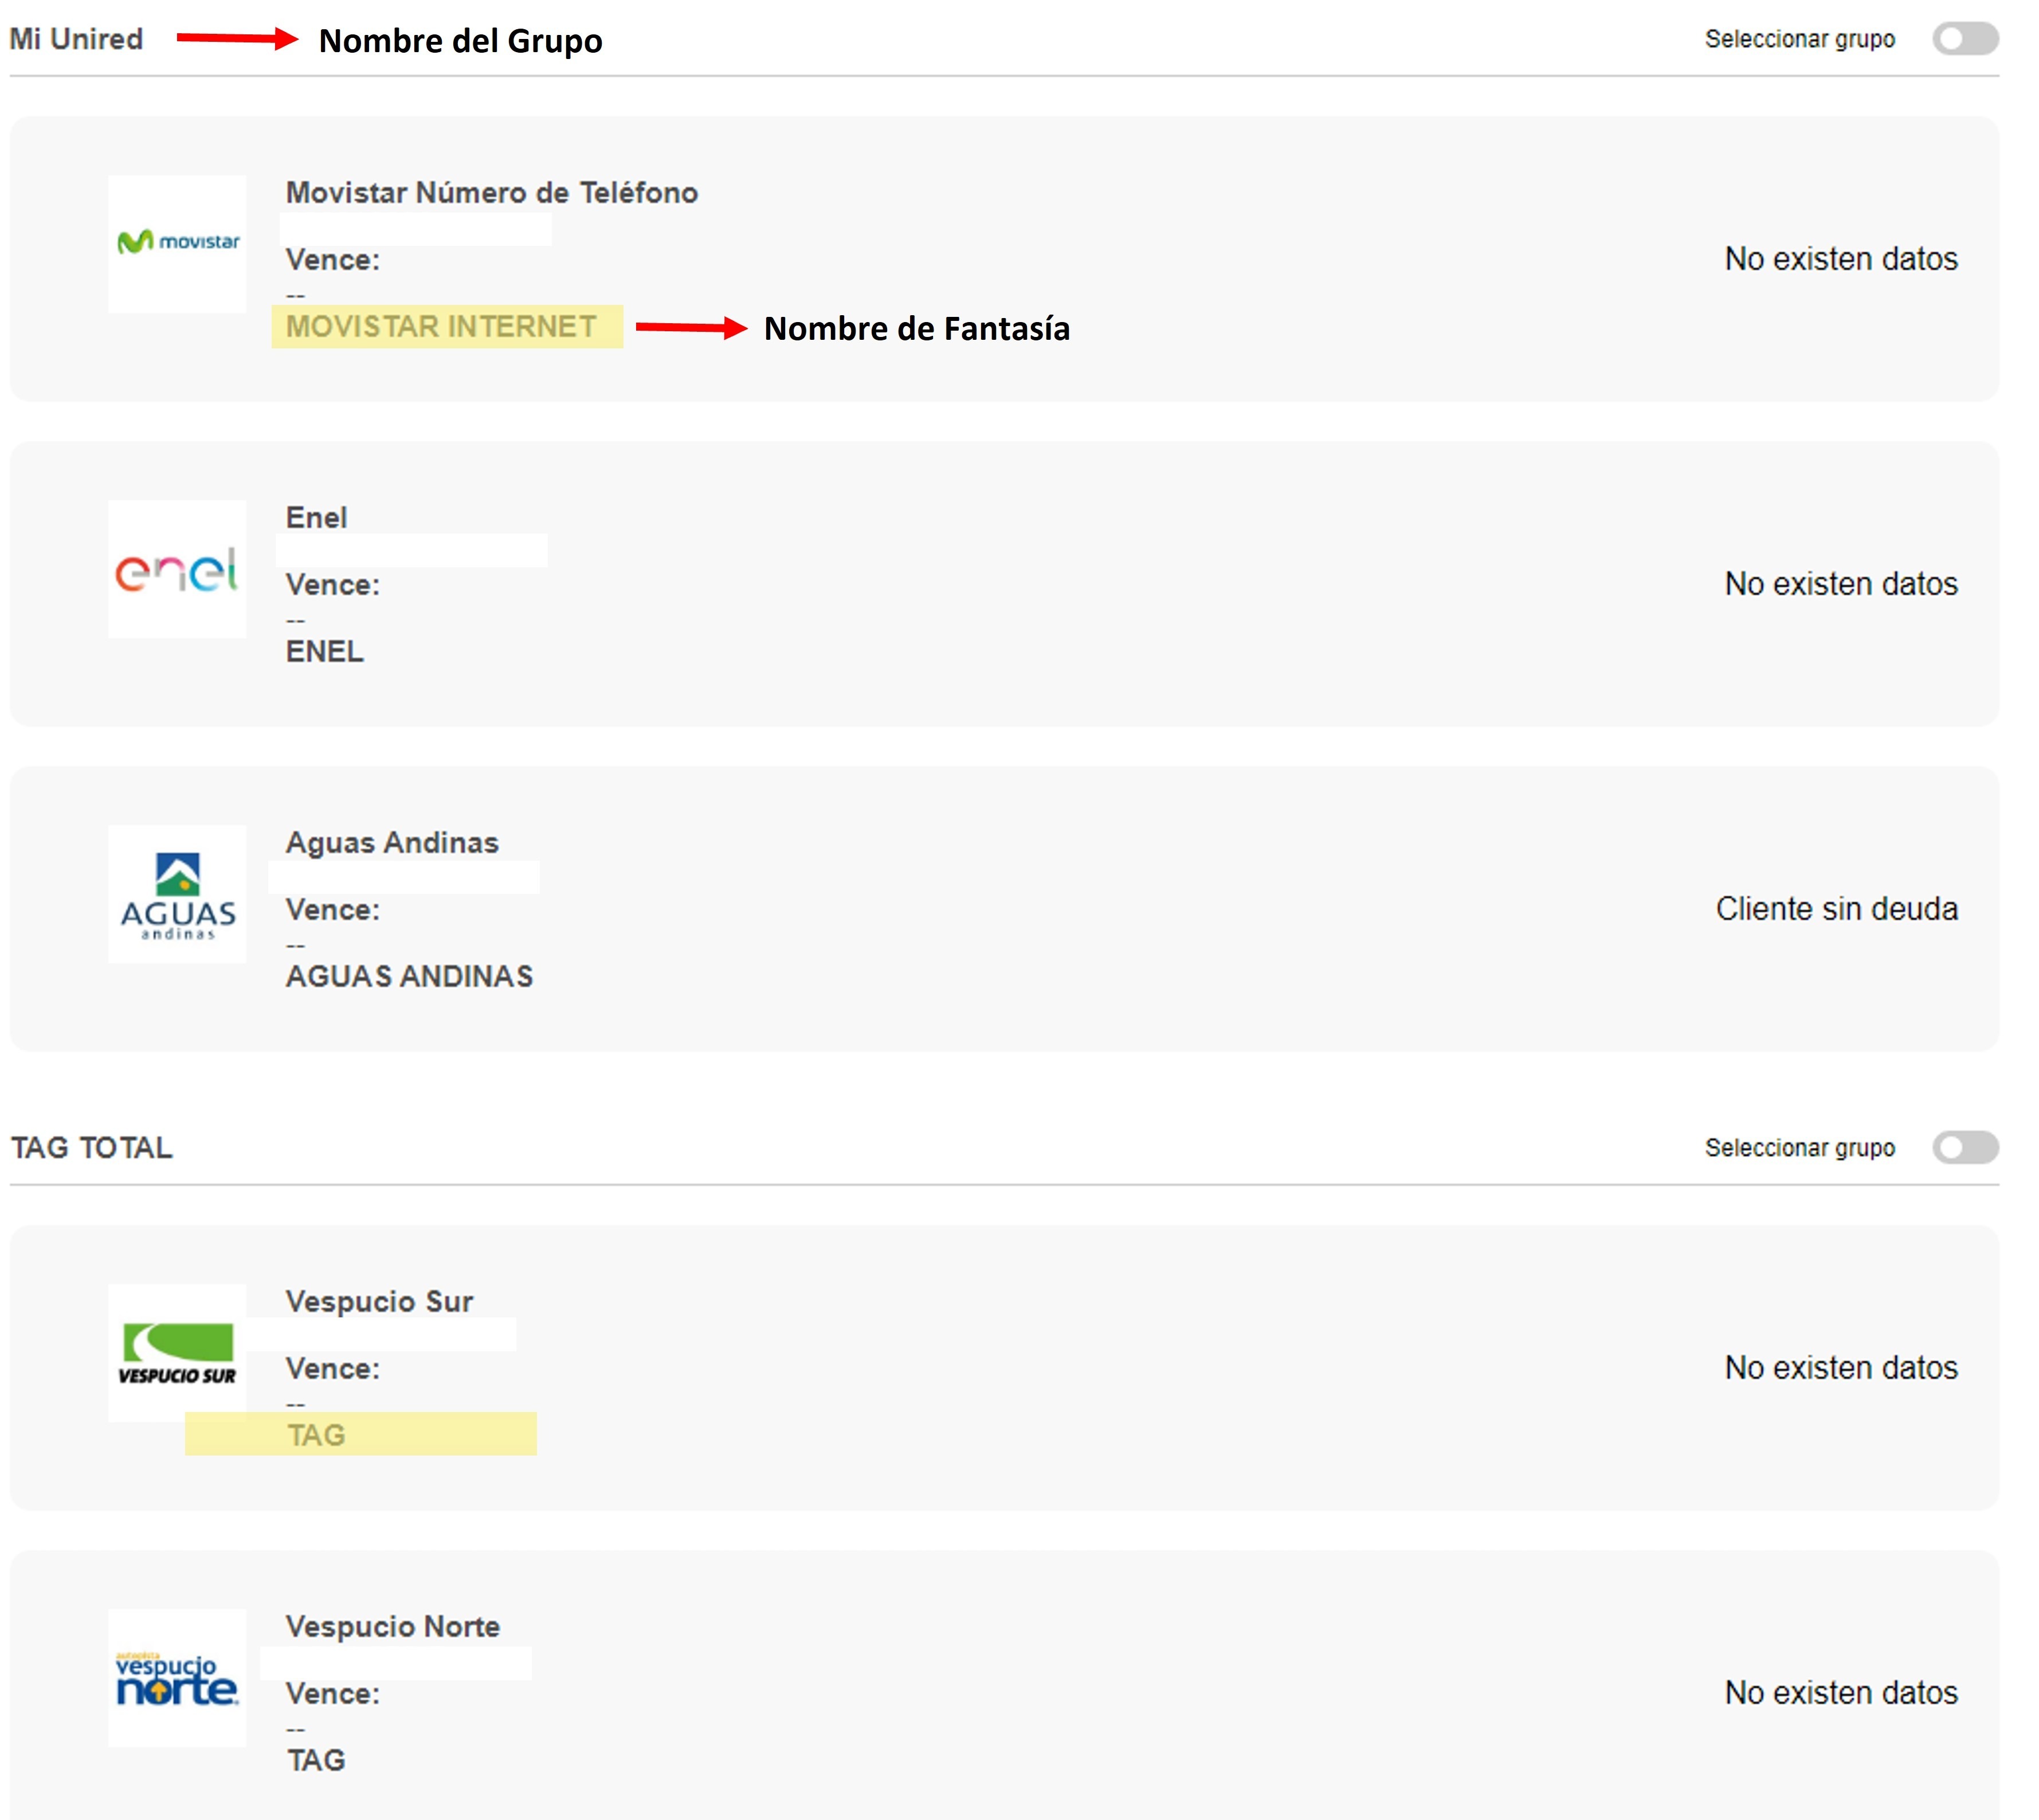Click the Aguas Andinas account title

pos(391,842)
